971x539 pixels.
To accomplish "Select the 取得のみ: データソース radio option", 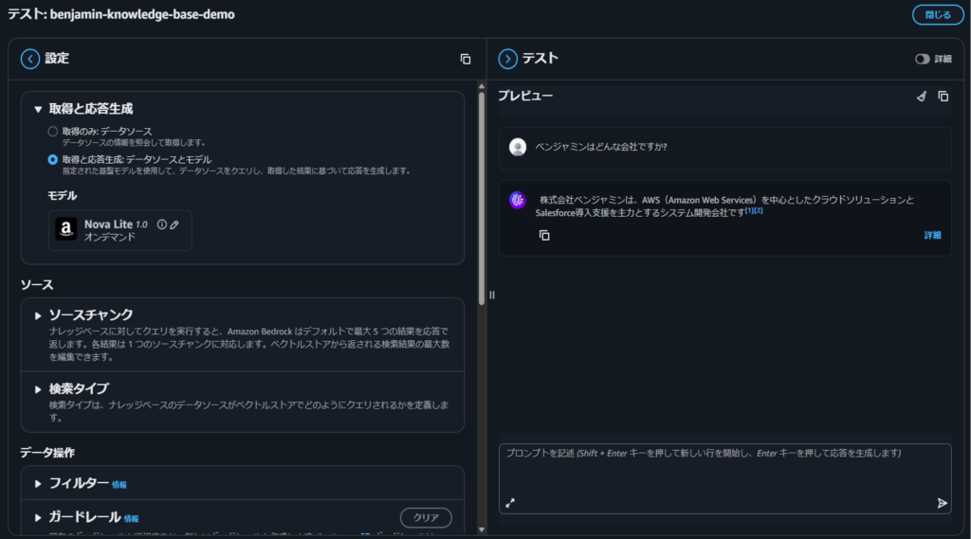I will point(53,131).
